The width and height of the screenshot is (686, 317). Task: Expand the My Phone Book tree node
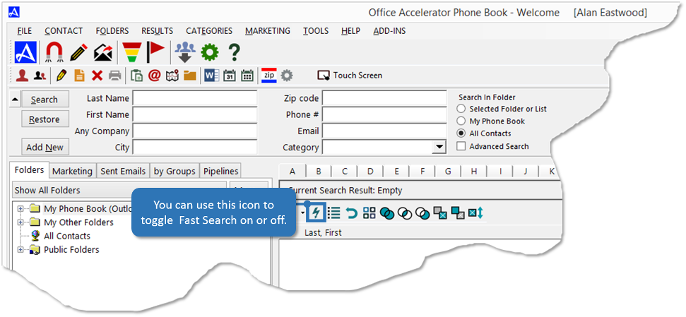(x=20, y=208)
